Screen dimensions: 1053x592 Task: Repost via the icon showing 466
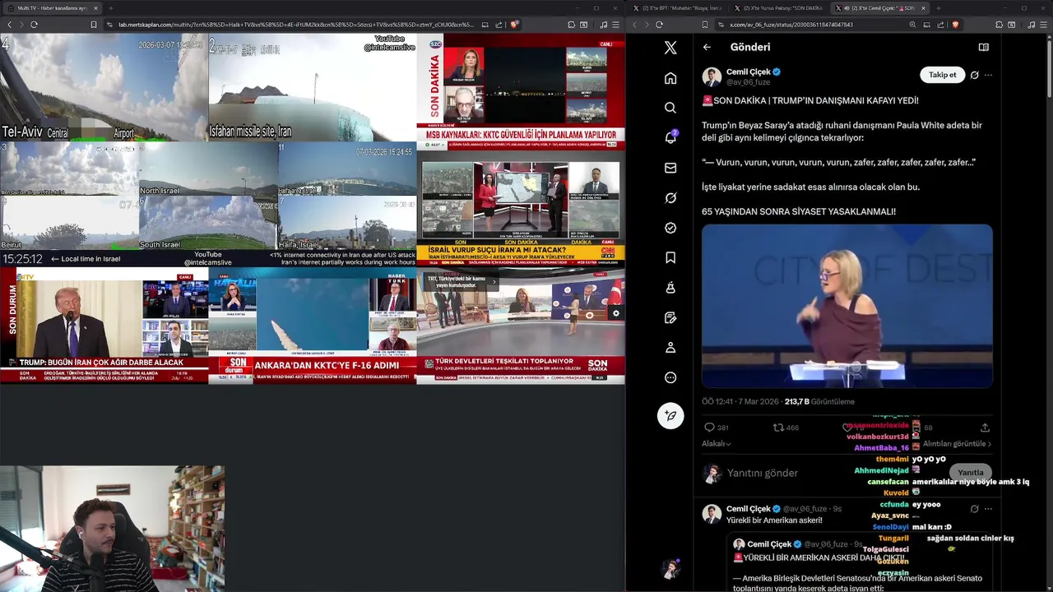(x=778, y=428)
